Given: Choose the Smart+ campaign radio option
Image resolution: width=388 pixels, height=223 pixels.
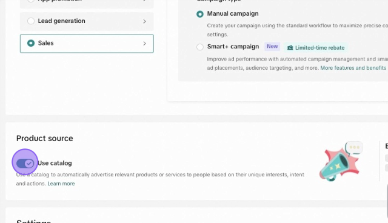Looking at the screenshot, I should point(200,47).
